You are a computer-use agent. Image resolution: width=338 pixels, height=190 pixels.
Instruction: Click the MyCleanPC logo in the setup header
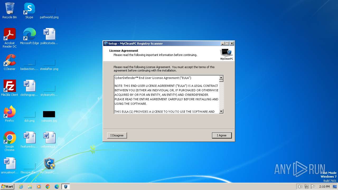coord(227,54)
